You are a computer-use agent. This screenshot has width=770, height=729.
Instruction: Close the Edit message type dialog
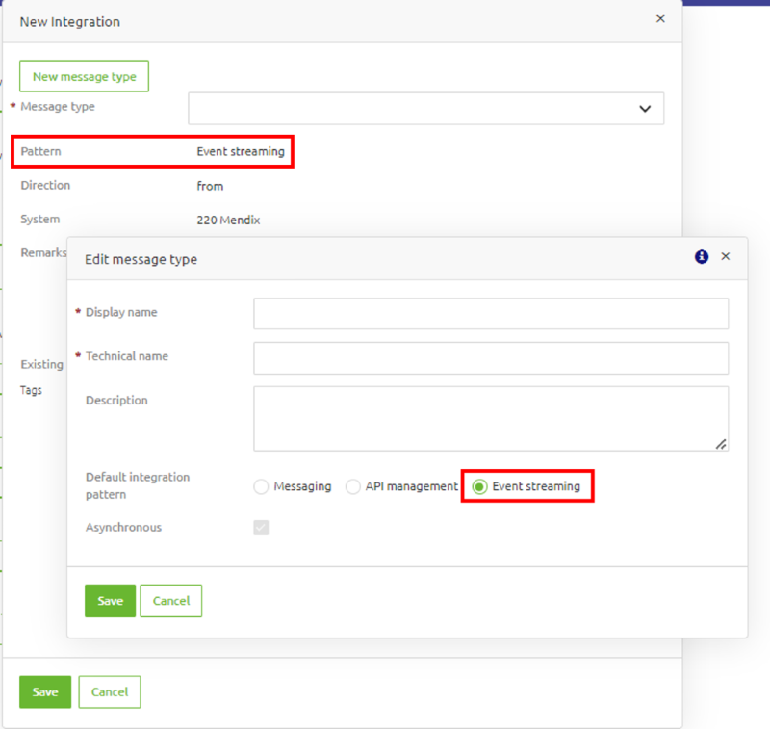pos(726,256)
